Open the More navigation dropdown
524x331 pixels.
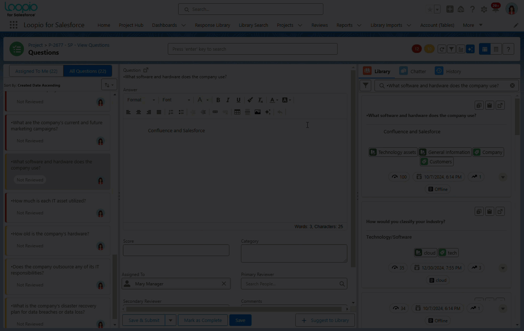(473, 25)
